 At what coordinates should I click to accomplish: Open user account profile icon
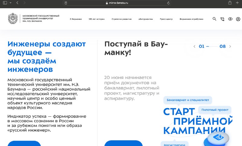[238, 19]
